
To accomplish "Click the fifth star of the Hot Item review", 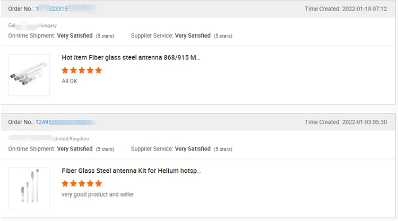I will 98,70.
